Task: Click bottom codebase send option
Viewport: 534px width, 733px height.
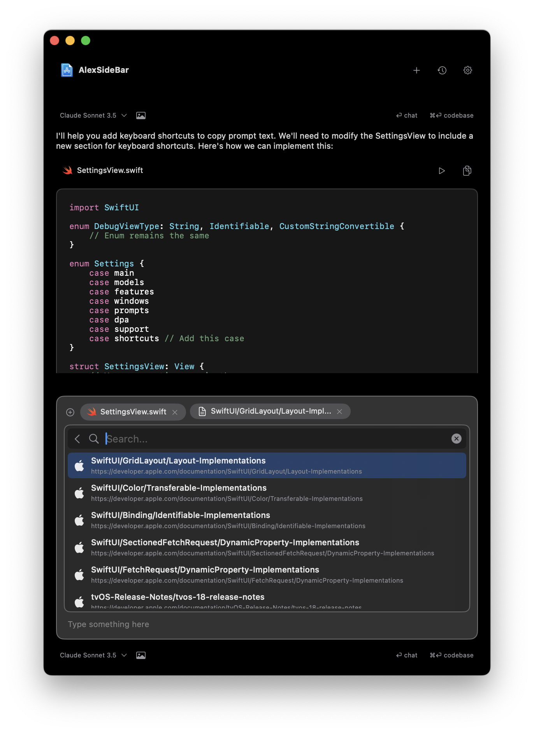Action: coord(451,655)
